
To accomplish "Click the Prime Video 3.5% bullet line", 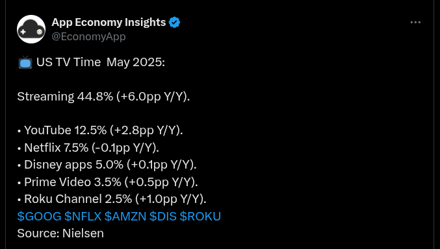I will click(107, 182).
